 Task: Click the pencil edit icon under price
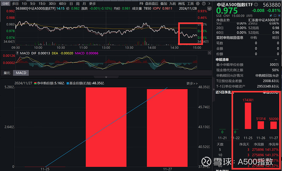click(271, 16)
